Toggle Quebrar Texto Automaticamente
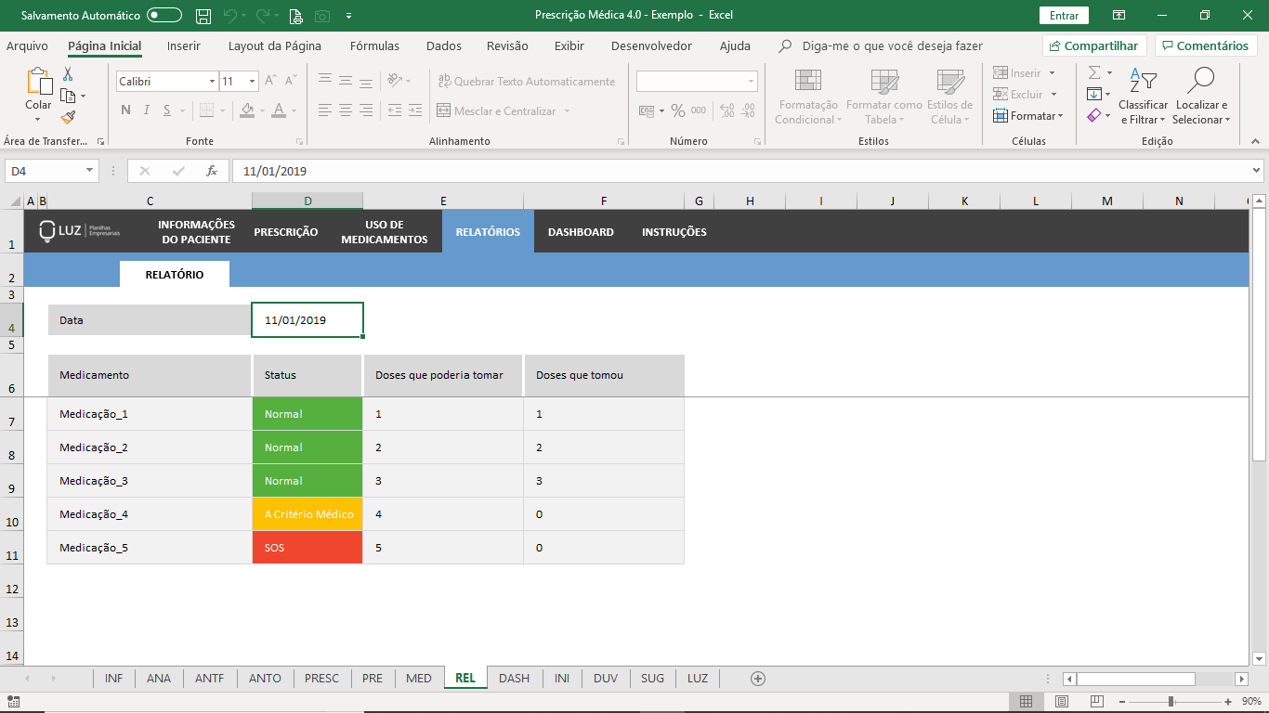 coord(527,82)
